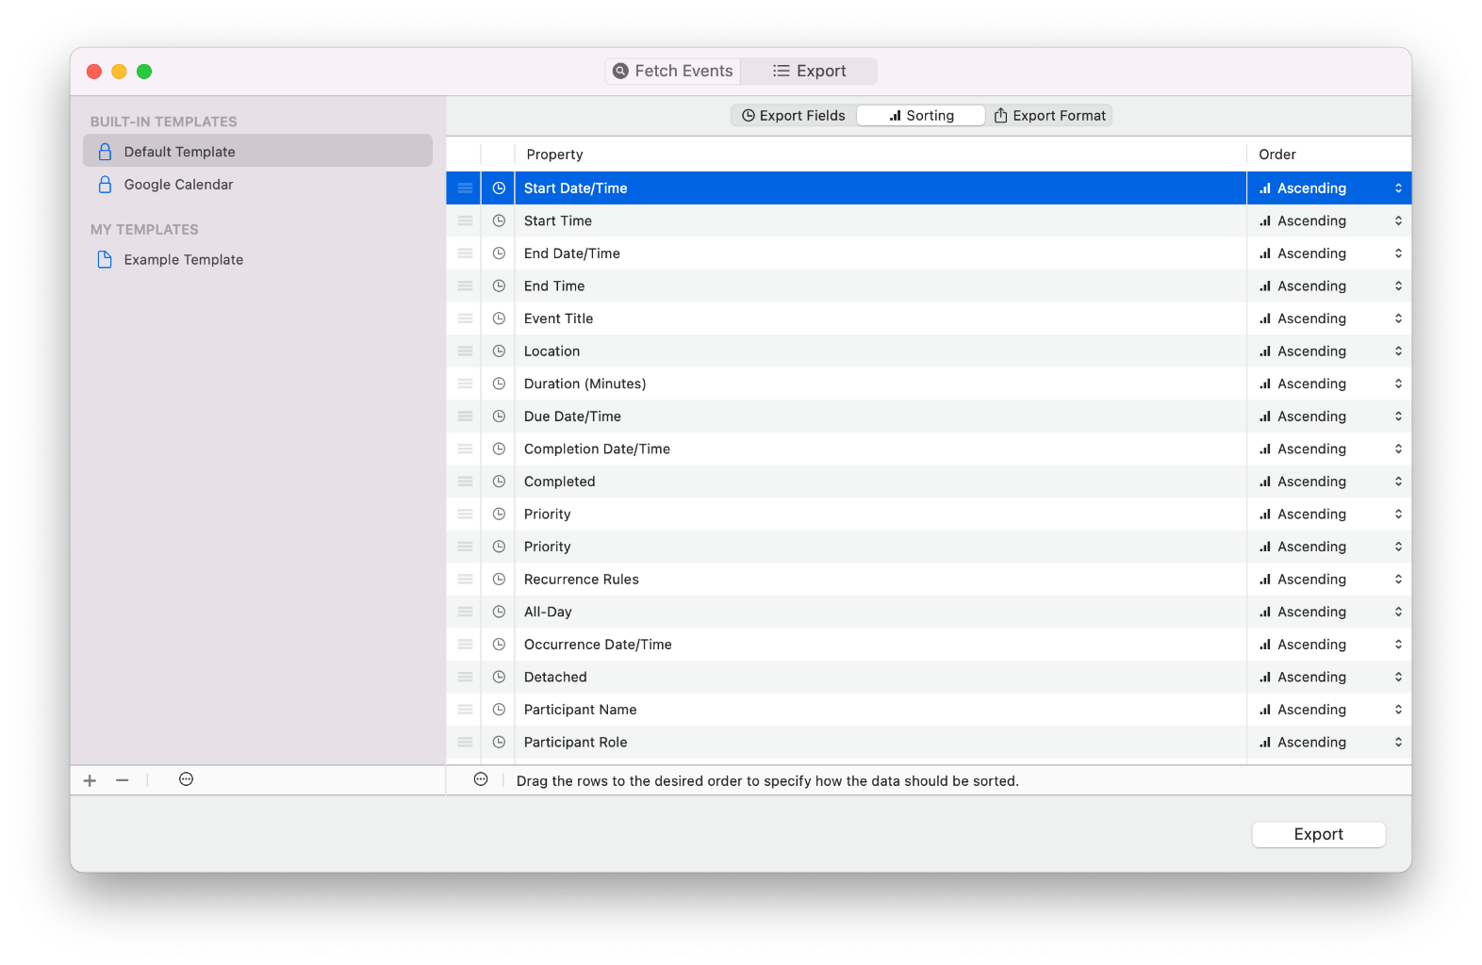Click the Order column header
The width and height of the screenshot is (1482, 965).
(x=1329, y=154)
